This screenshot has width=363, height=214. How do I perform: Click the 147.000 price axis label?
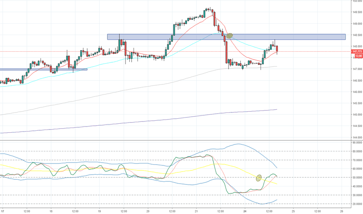coord(357,69)
